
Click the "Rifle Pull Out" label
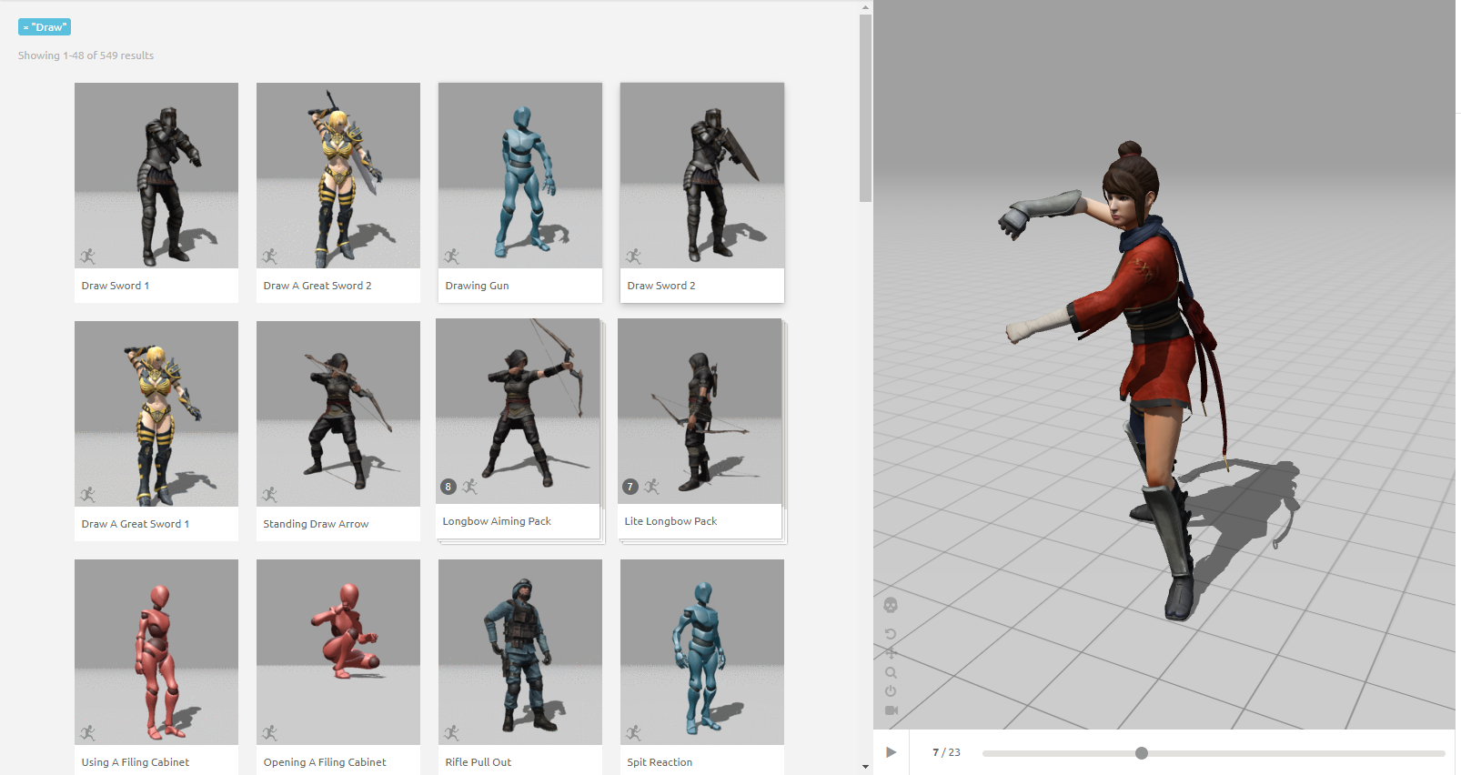click(479, 762)
